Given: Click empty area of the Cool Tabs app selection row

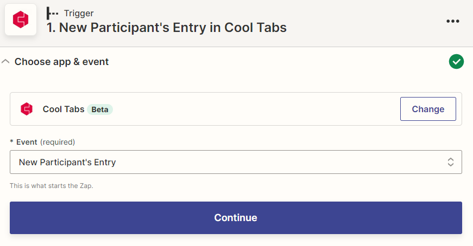Looking at the screenshot, I should click(x=256, y=109).
